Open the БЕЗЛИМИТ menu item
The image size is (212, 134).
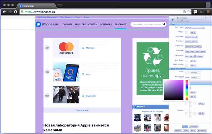(121, 24)
